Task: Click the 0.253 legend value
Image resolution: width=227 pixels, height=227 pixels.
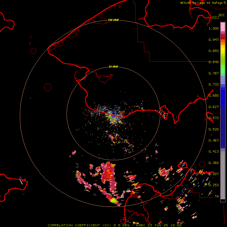Action: 214,185
